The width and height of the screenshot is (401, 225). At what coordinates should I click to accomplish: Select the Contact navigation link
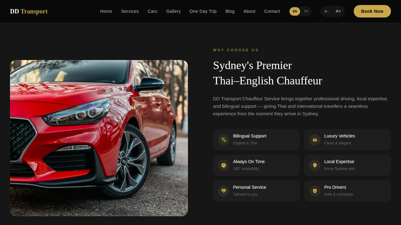pyautogui.click(x=272, y=11)
